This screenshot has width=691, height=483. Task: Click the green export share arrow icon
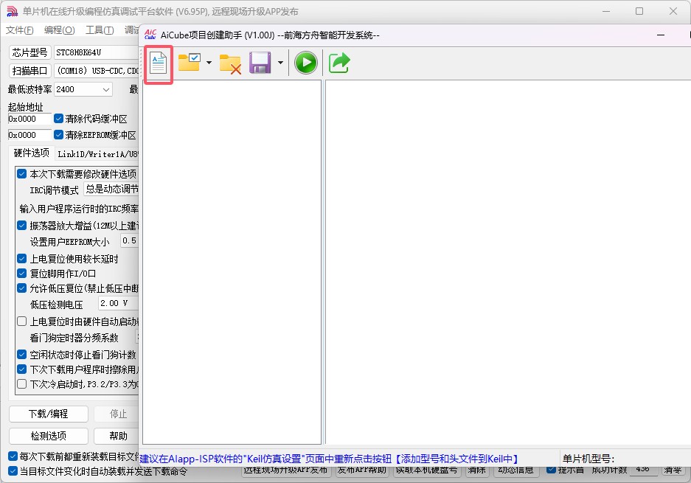pyautogui.click(x=339, y=63)
